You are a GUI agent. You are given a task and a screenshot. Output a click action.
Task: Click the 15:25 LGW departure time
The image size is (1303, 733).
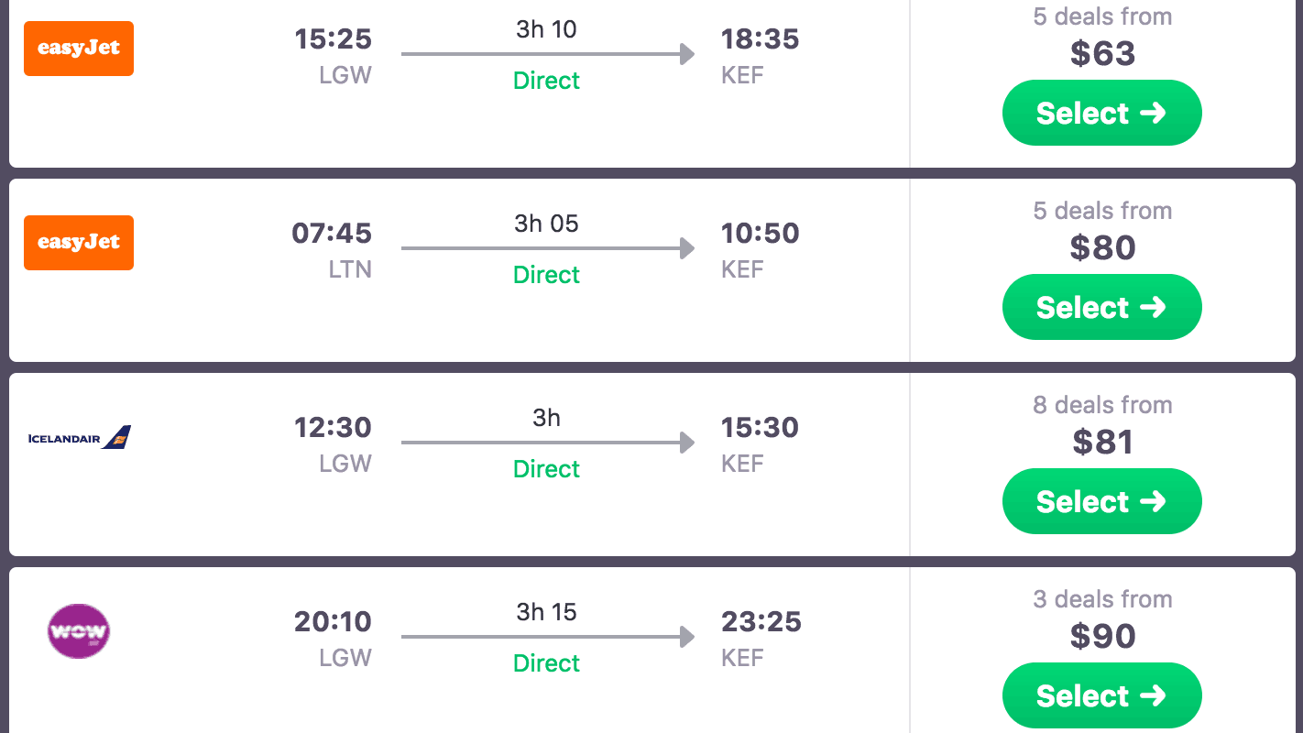[333, 39]
